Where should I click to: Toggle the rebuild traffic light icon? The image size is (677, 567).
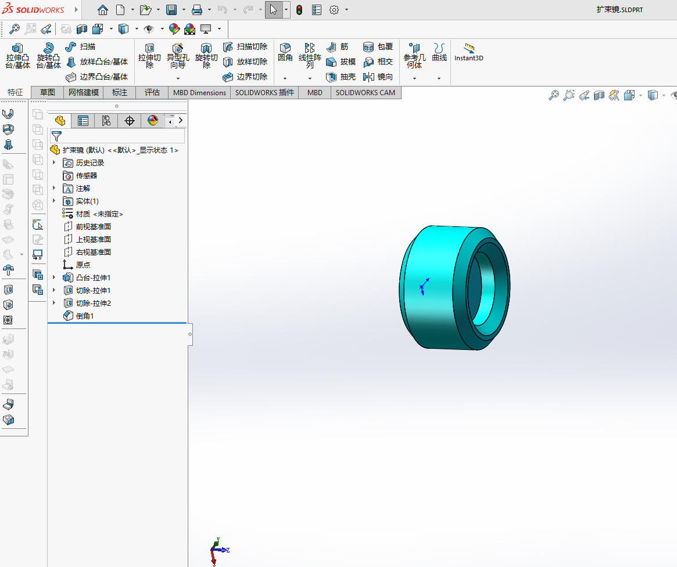(299, 9)
